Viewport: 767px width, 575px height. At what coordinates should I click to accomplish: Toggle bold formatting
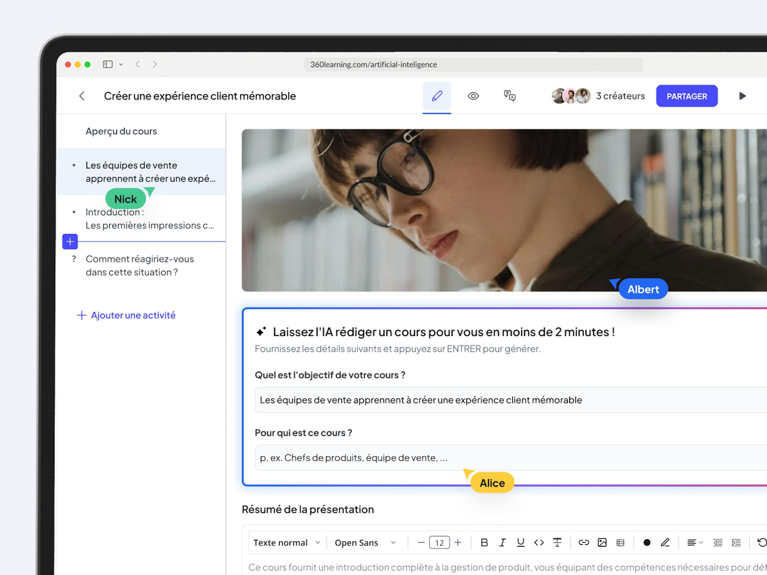point(485,542)
